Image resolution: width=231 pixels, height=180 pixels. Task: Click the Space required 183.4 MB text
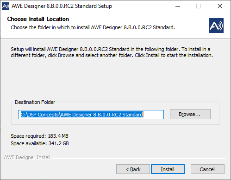point(39,136)
